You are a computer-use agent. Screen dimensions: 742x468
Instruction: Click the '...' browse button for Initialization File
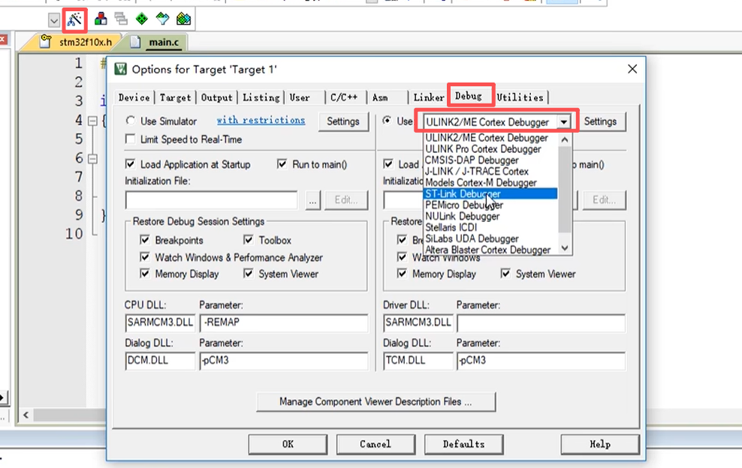click(x=312, y=200)
